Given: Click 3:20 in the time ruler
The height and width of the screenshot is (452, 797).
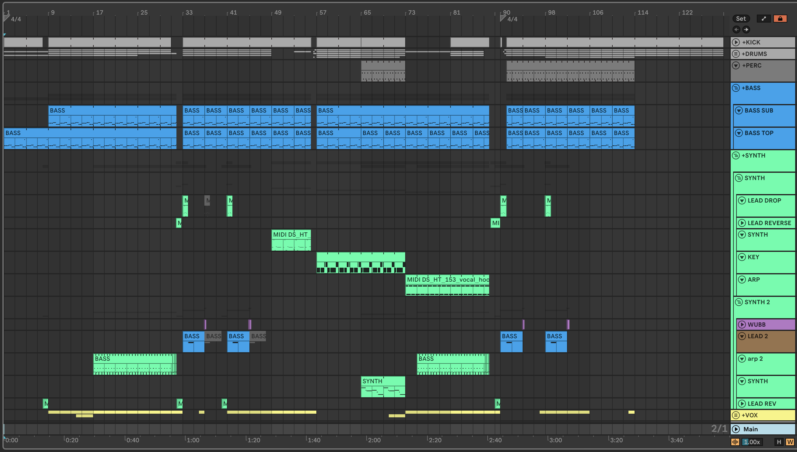Looking at the screenshot, I should [616, 440].
